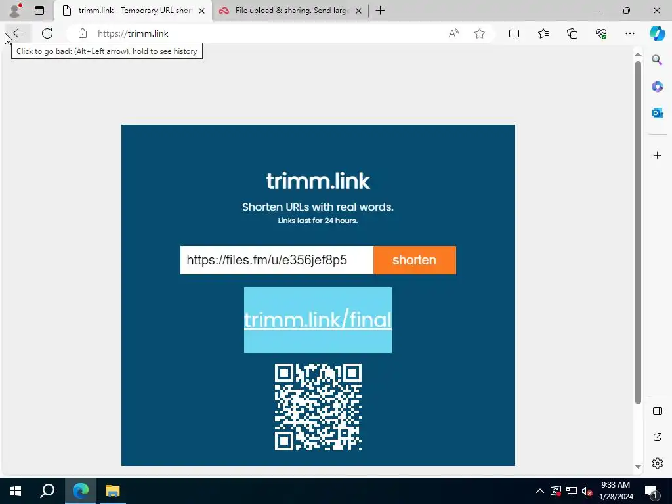Open Read aloud in address bar
The width and height of the screenshot is (672, 504).
click(x=453, y=33)
